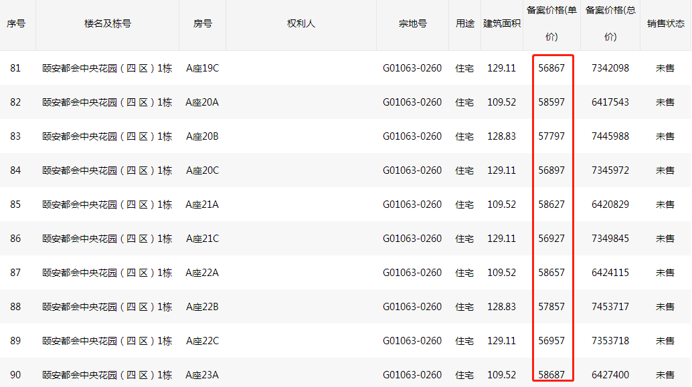Viewport: 692px width, 387px height.
Task: Click unit price 56867
Action: [x=551, y=68]
